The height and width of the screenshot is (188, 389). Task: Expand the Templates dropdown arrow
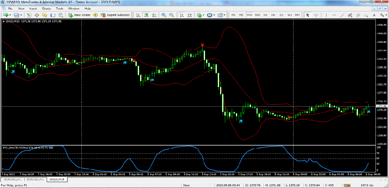coord(225,15)
